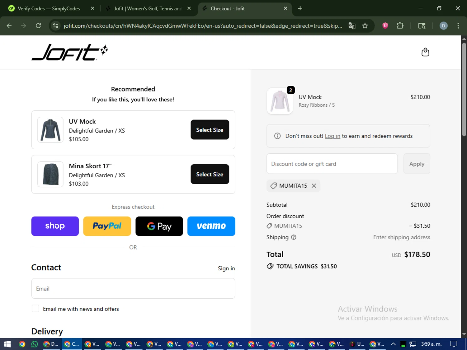Close the Verify Codes SimplyCodes tab
This screenshot has height=350, width=467.
point(92,8)
